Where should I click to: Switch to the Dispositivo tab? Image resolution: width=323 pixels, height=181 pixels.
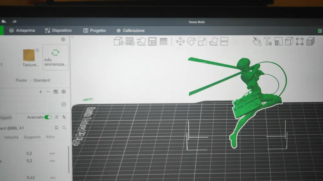click(x=58, y=31)
